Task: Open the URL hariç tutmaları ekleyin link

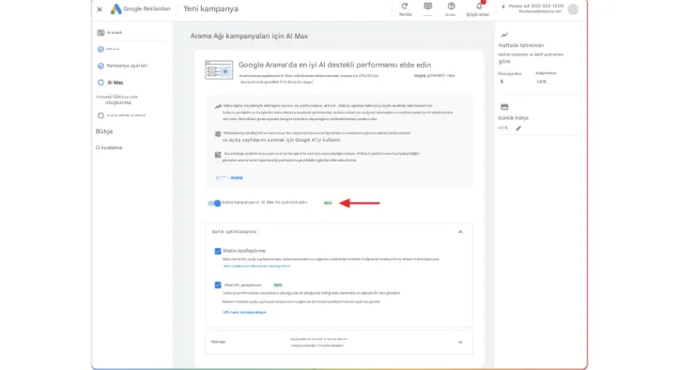Action: 244,313
